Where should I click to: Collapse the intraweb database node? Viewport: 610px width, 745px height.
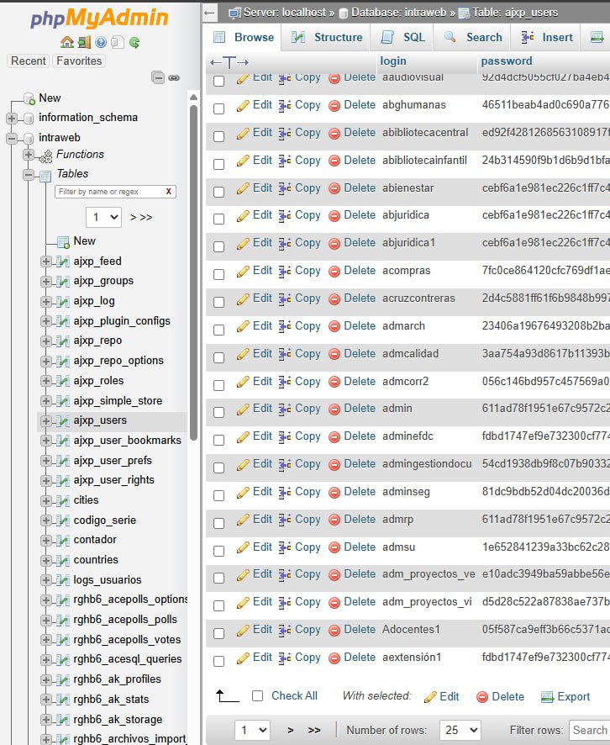12,138
